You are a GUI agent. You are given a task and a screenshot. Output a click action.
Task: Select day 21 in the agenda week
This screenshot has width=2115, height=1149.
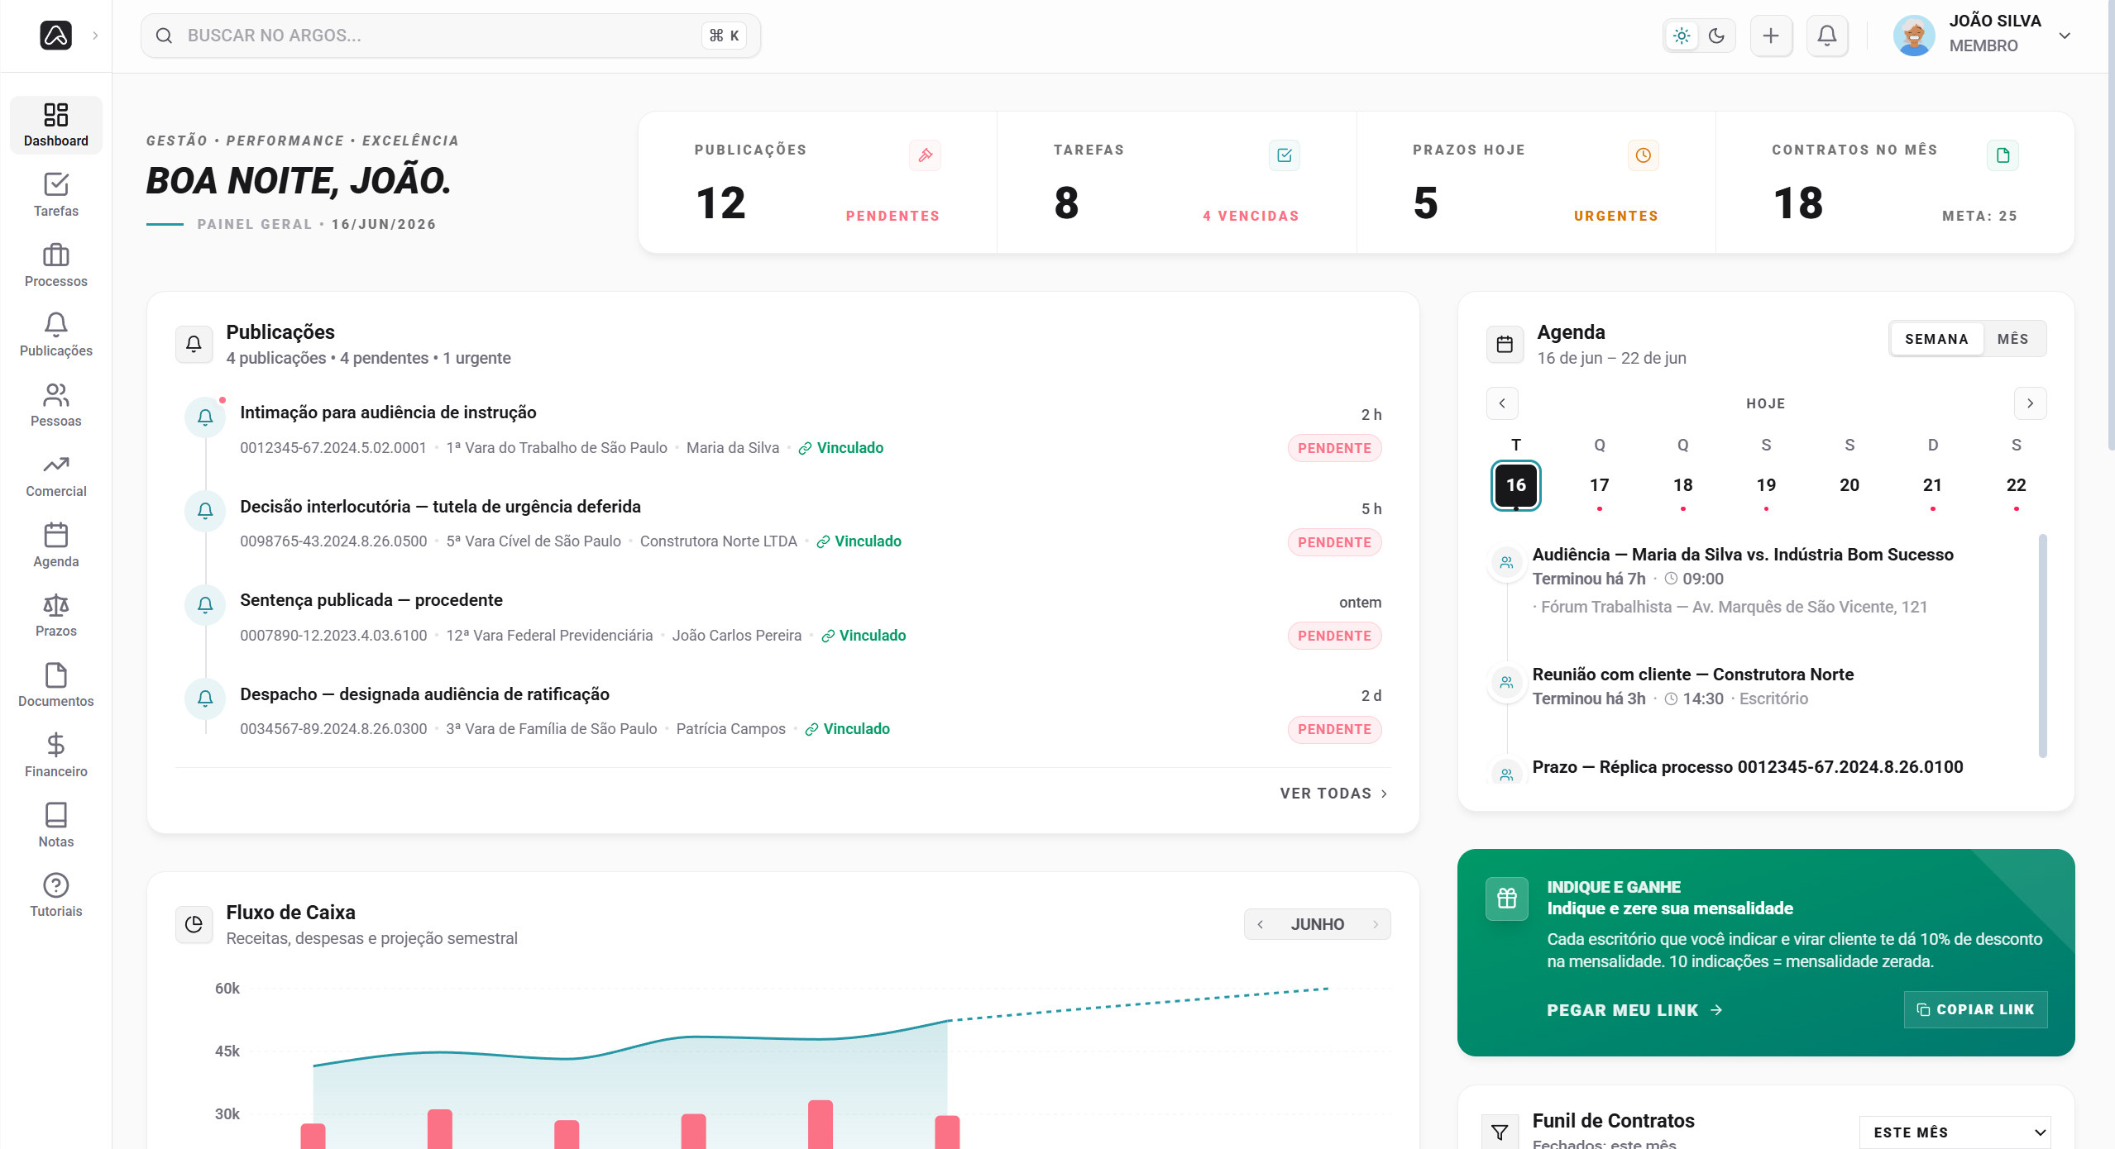click(1932, 485)
